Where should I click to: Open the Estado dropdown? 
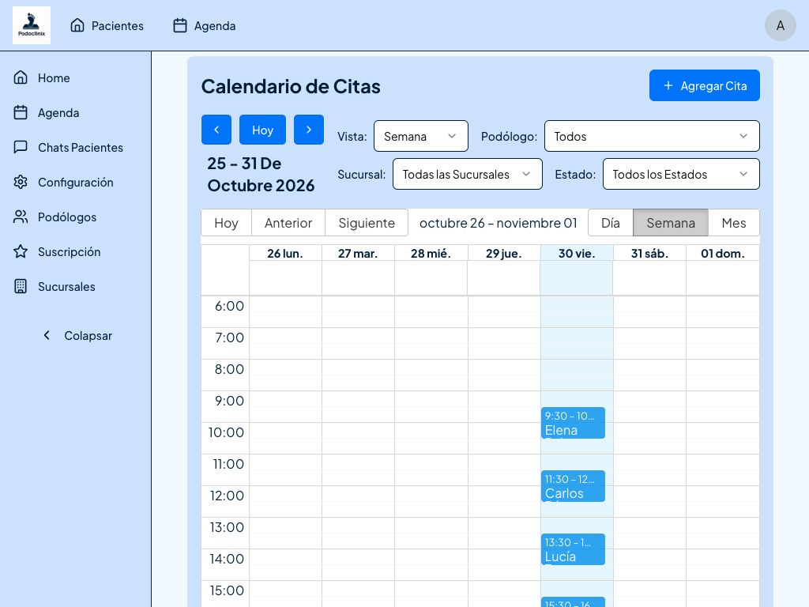[x=681, y=175]
